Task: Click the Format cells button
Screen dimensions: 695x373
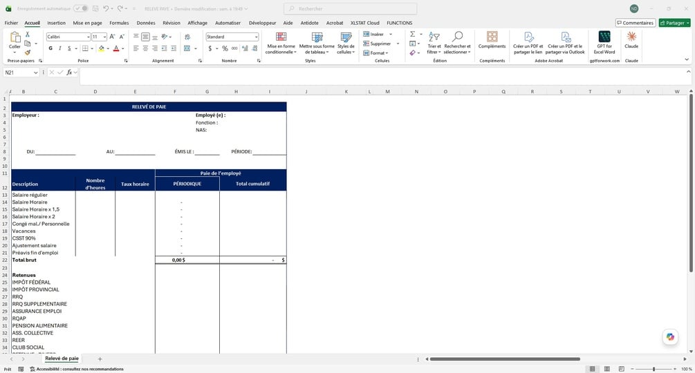Action: [376, 53]
